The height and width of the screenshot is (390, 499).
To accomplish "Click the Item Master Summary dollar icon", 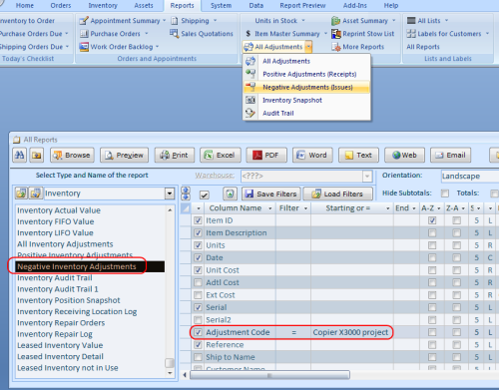I will pos(249,34).
